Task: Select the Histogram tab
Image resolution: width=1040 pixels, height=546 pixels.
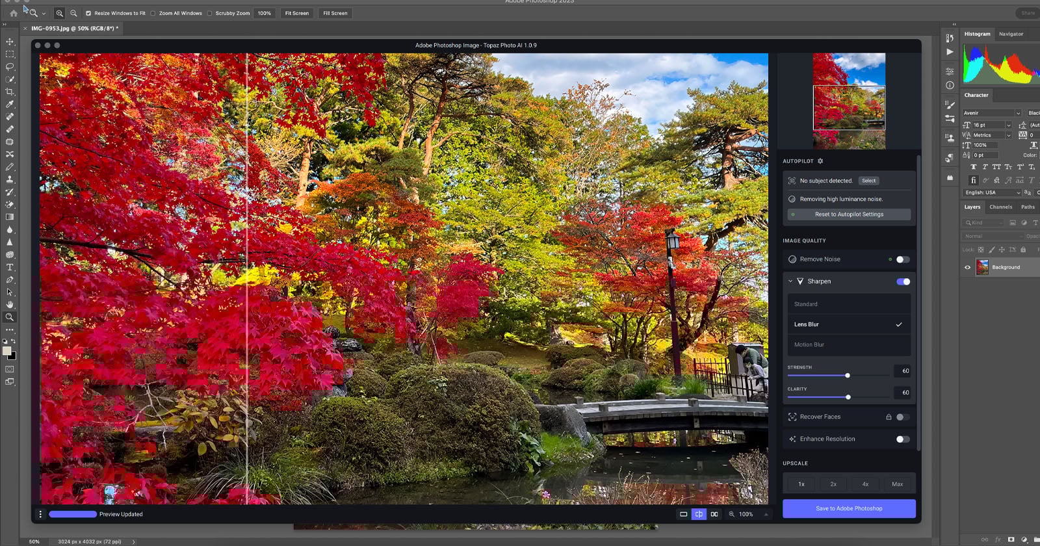Action: point(977,34)
